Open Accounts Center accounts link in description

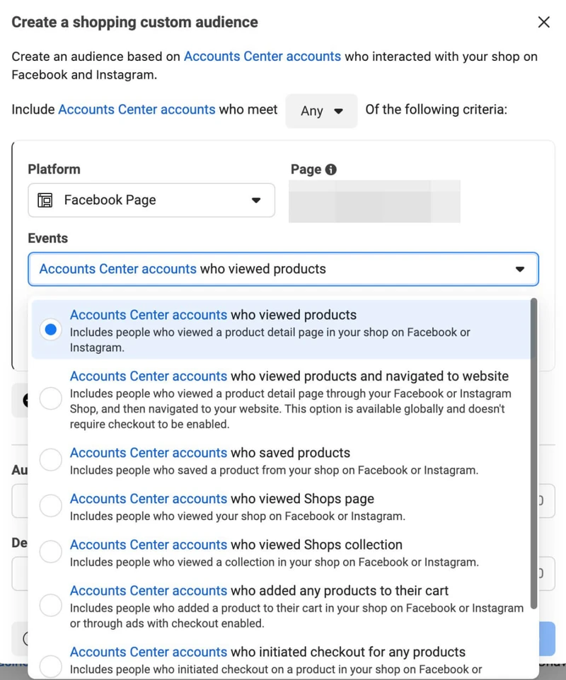tap(262, 57)
